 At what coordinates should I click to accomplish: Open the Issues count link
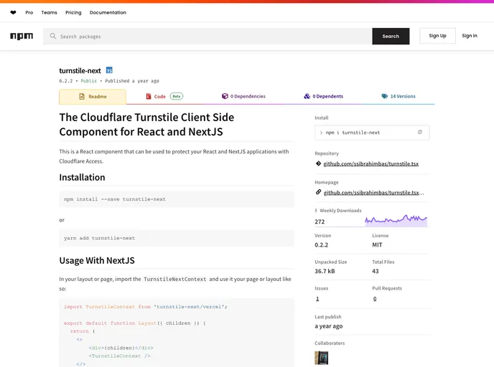coord(317,299)
